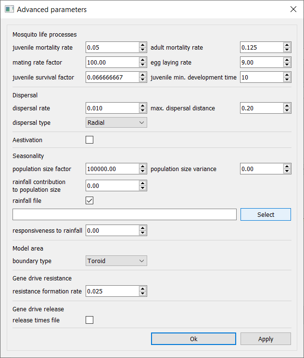The height and width of the screenshot is (358, 304).
Task: Click the population size factor value field
Action: coord(113,169)
